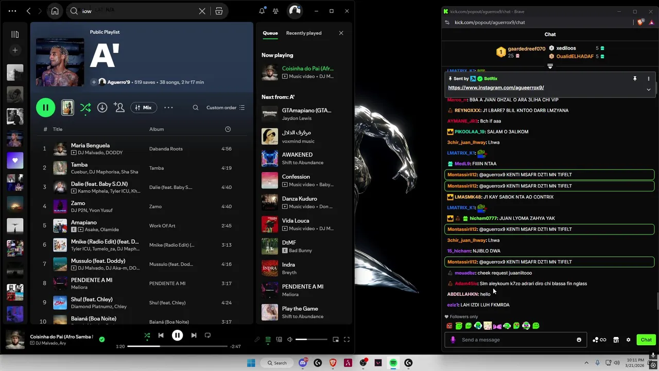
Task: Open Liked Songs purple heart tile
Action: point(15,160)
